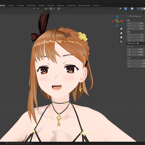Open the pivot point selector in the header
The width and height of the screenshot is (145, 145).
coord(47,9)
